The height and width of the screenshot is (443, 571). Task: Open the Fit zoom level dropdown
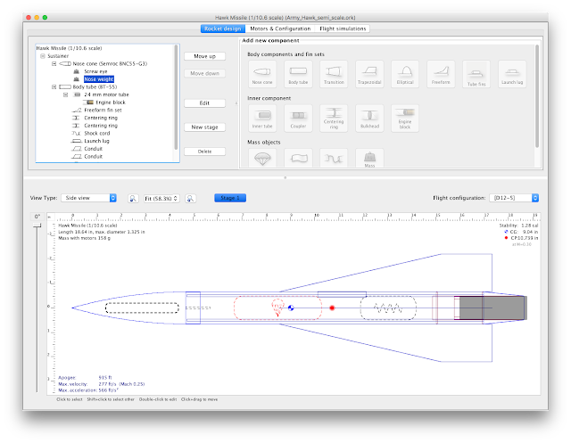(161, 198)
